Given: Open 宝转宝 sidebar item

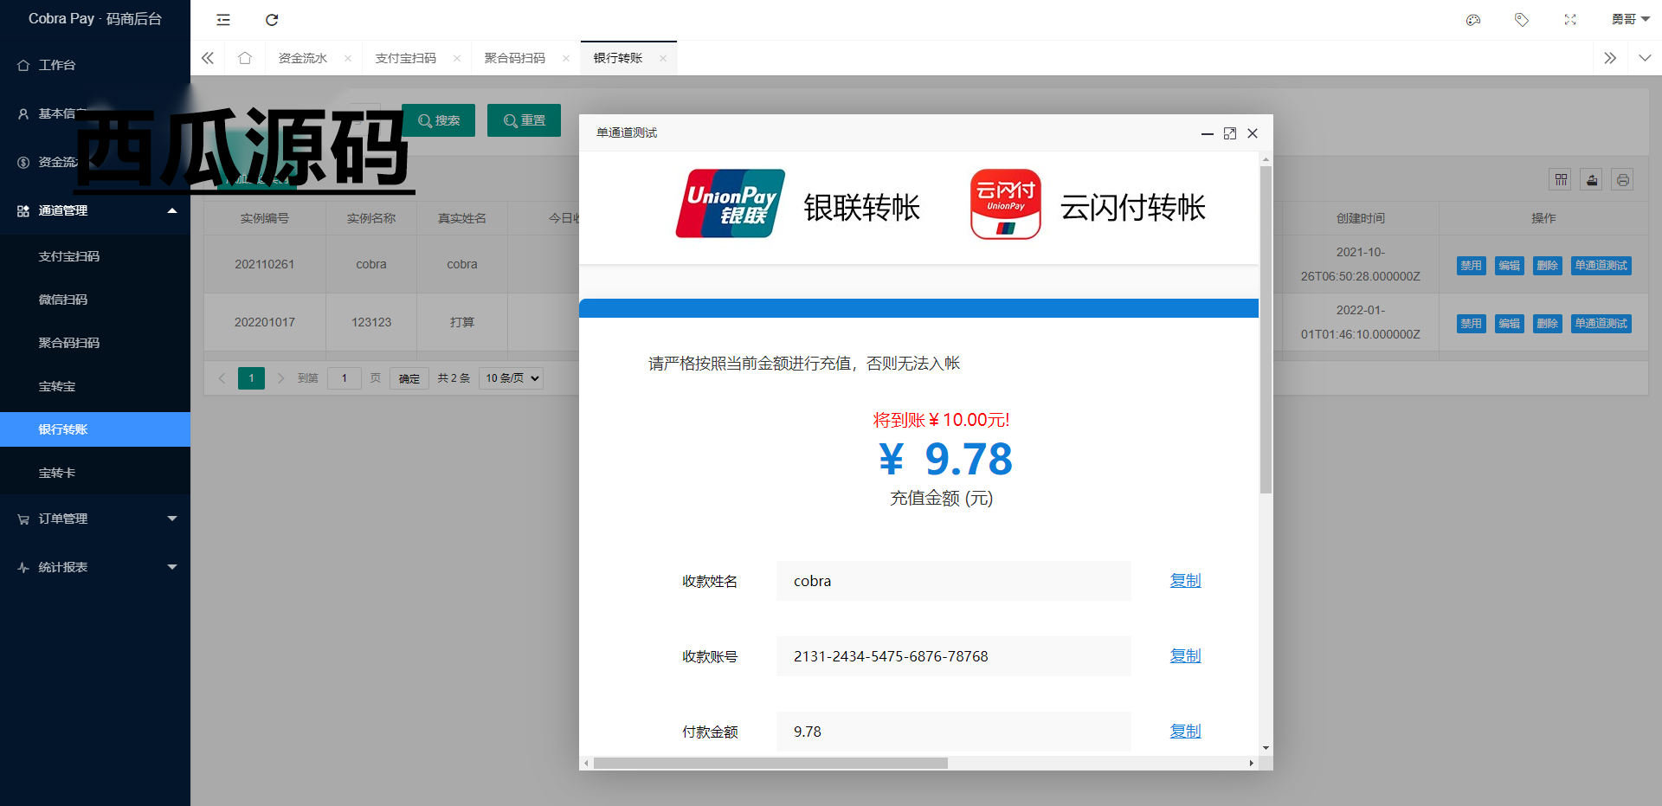Looking at the screenshot, I should pyautogui.click(x=95, y=386).
